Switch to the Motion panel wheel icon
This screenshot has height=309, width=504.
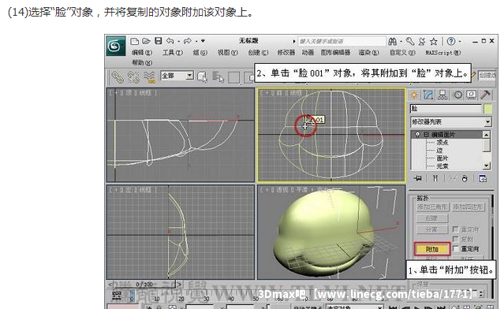click(457, 95)
